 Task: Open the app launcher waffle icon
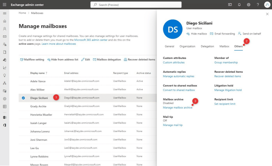tap(5, 5)
